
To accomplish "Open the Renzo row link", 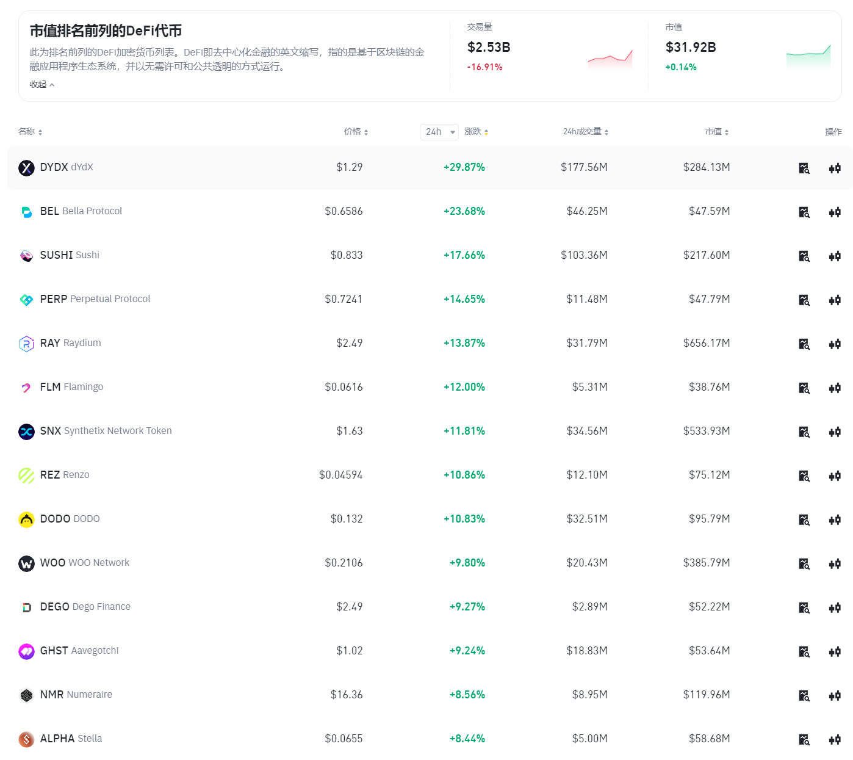I will point(65,475).
